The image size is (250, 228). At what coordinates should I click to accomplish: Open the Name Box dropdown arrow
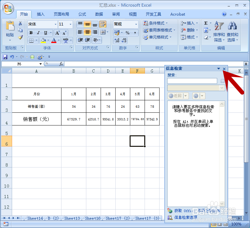tap(40, 64)
